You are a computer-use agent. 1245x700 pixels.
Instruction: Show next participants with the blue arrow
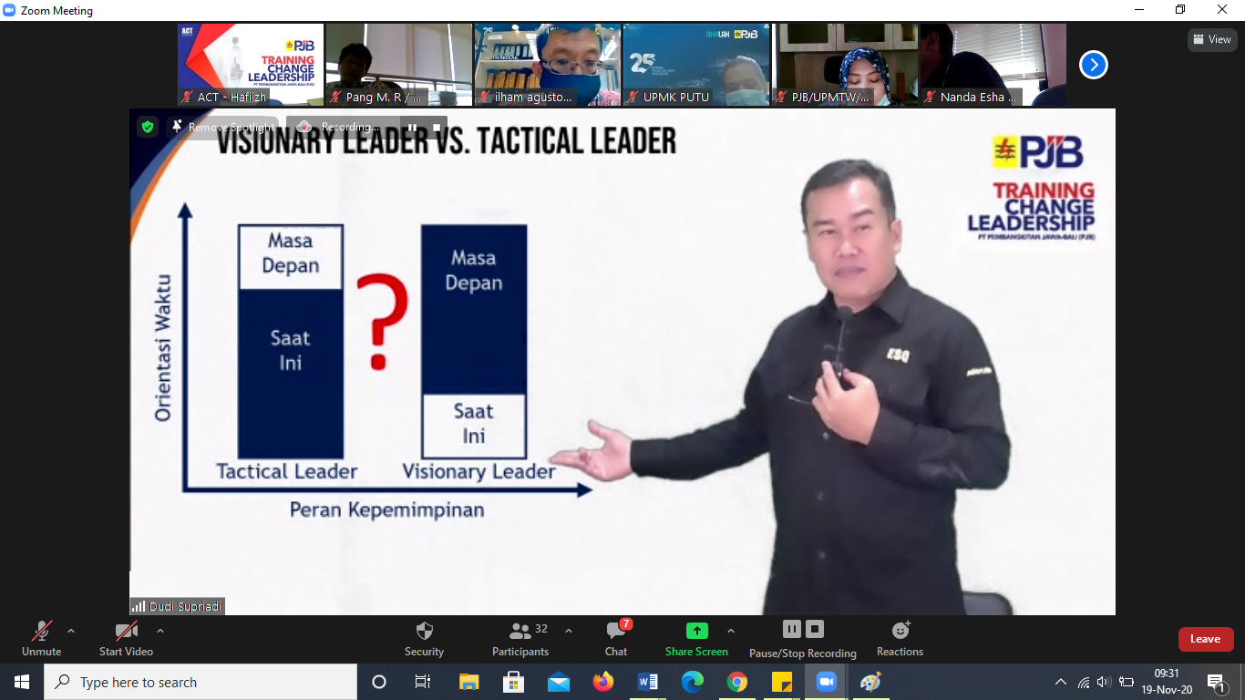pyautogui.click(x=1094, y=65)
